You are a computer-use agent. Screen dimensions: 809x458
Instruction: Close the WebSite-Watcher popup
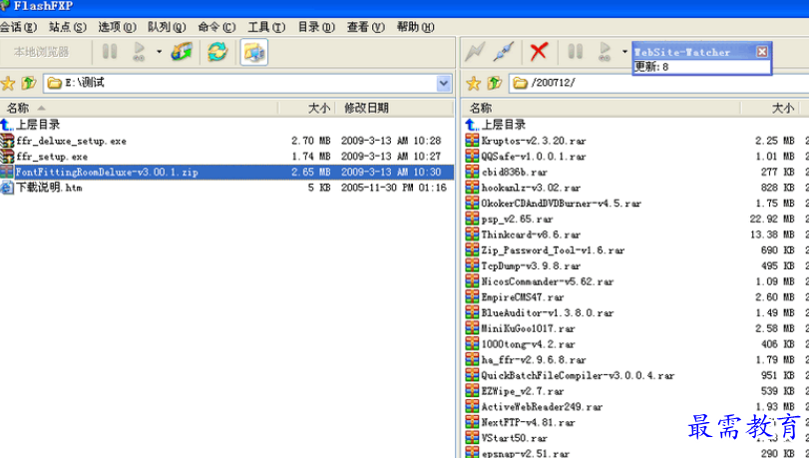[x=762, y=52]
